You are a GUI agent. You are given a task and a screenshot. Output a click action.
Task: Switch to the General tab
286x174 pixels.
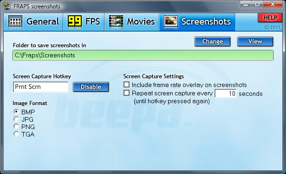tap(33, 22)
